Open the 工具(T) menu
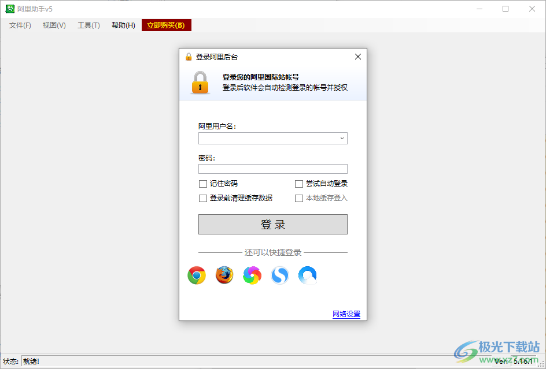This screenshot has height=369, width=546. (x=88, y=25)
